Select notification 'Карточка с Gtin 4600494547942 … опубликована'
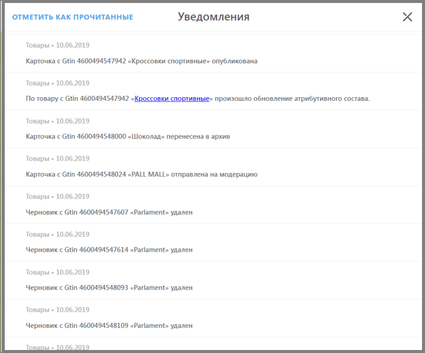Viewport: 425px width, 353px height. [213, 54]
